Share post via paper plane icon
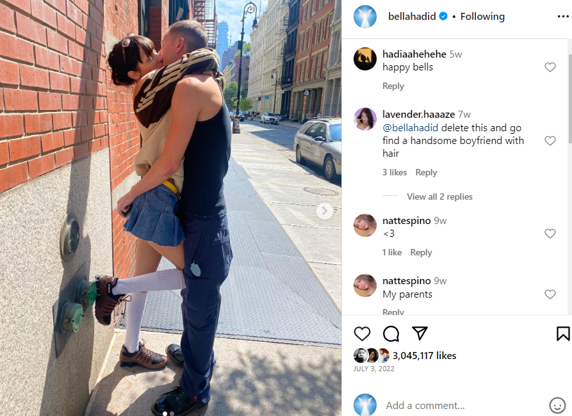Image resolution: width=572 pixels, height=416 pixels. [420, 333]
